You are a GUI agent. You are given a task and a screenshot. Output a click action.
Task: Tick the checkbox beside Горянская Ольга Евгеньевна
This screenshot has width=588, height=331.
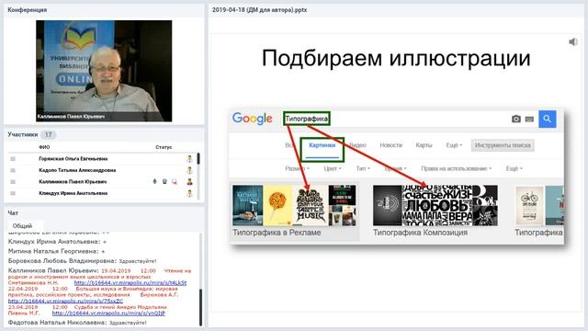pyautogui.click(x=13, y=159)
